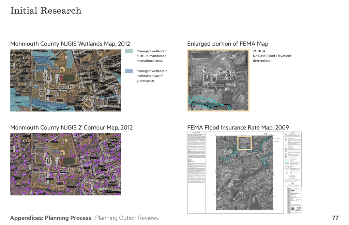This screenshot has height=225, width=349.
Task: Click 'Monmouth County NJGIS 2' Contour Map' heading
Action: coord(72,128)
